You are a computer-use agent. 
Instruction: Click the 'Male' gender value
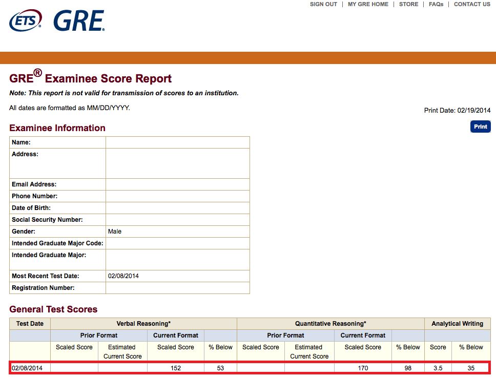[x=115, y=232]
